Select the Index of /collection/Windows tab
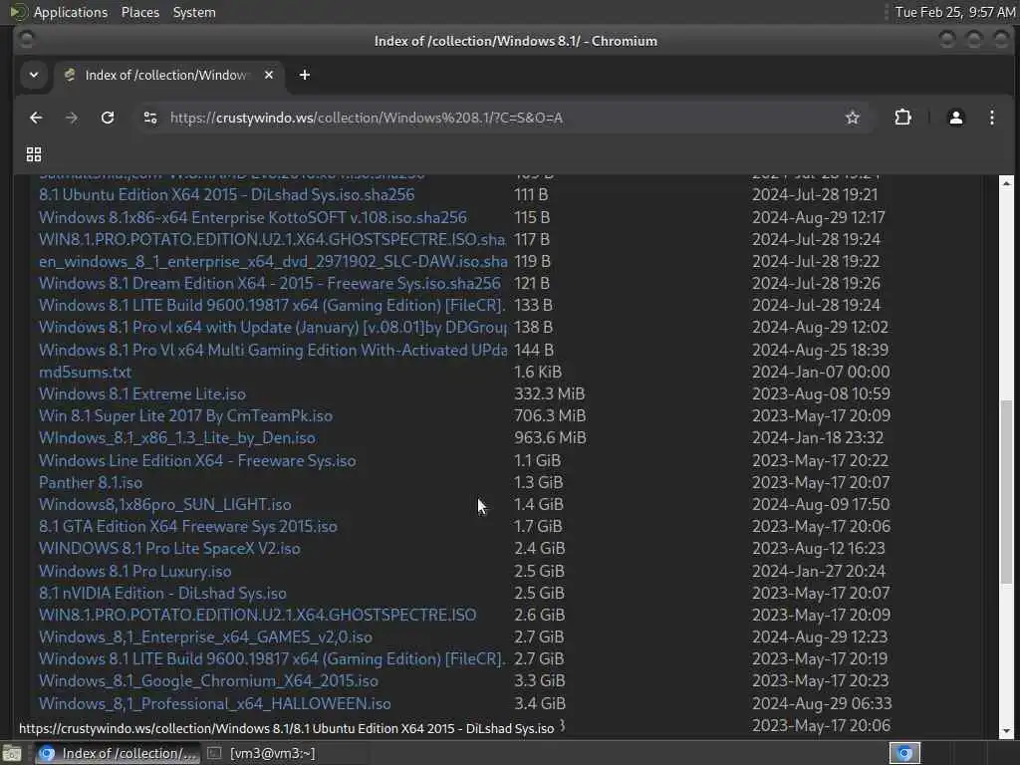The height and width of the screenshot is (765, 1020). [167, 75]
